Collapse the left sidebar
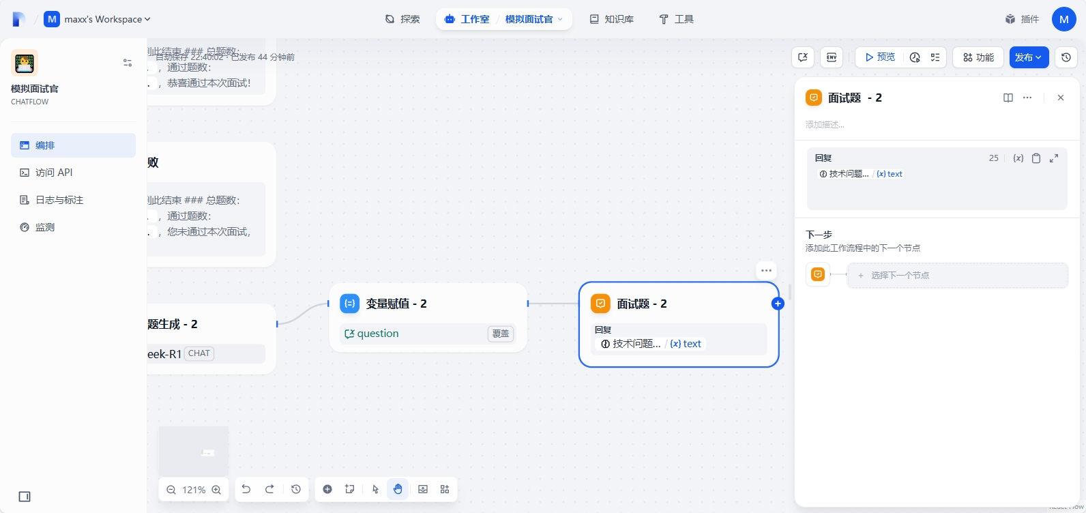This screenshot has width=1086, height=513. [x=25, y=497]
